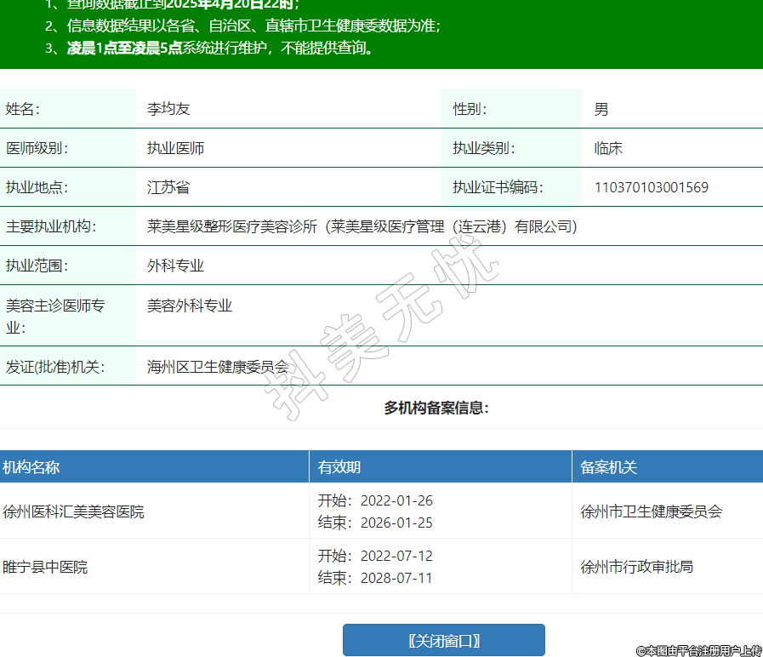Click the 关闭窗口 button

pos(443,640)
